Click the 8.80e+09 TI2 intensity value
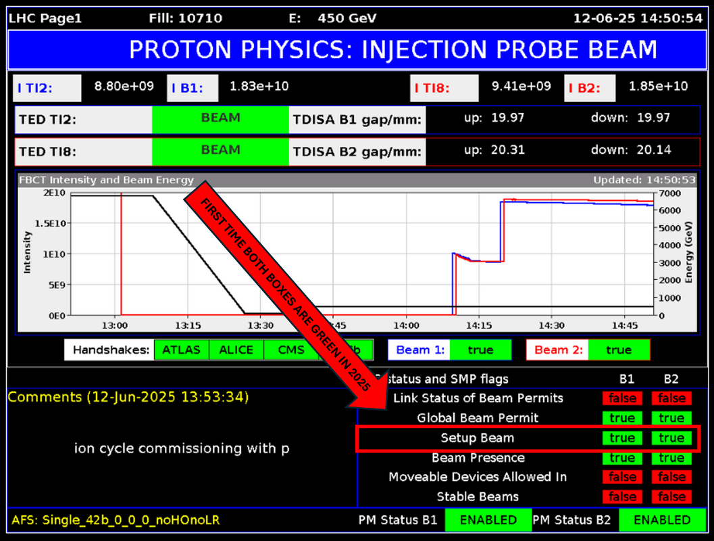The image size is (714, 541). pos(124,86)
